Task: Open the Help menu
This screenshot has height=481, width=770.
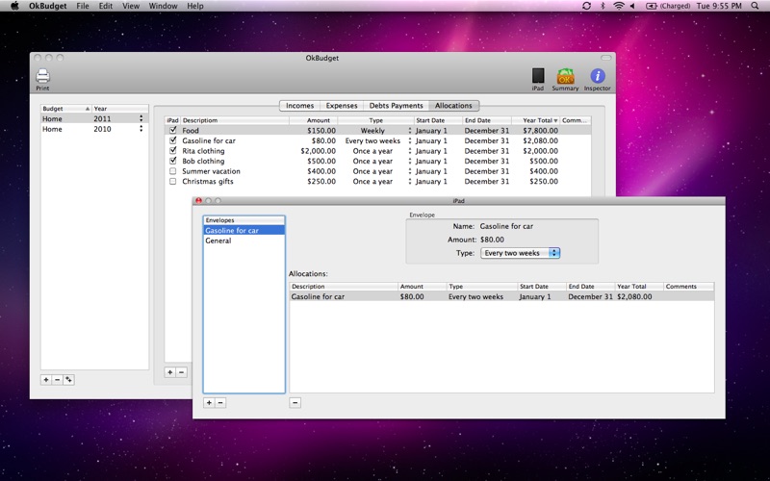Action: click(x=195, y=6)
